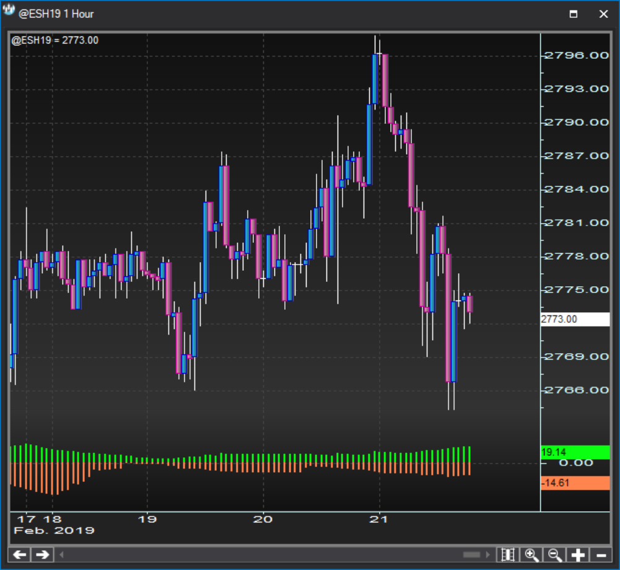This screenshot has height=570, width=620.
Task: Click the @ESH19 1 Hour title text
Action: tap(56, 14)
